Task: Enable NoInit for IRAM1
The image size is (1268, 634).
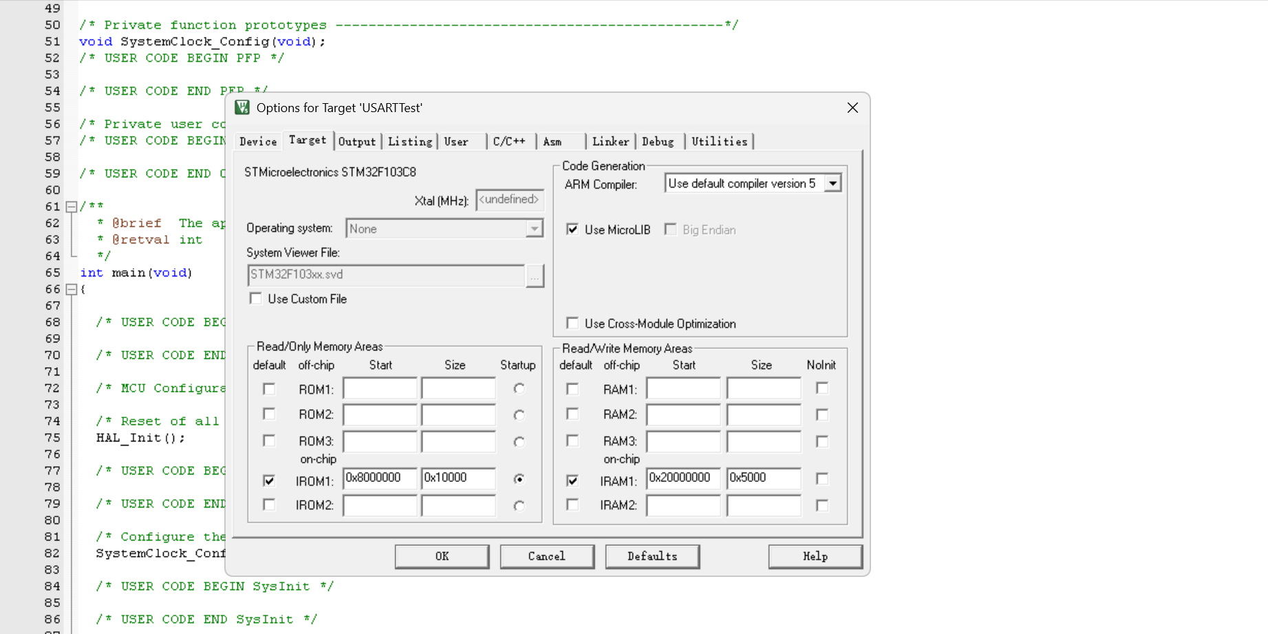Action: pos(821,479)
